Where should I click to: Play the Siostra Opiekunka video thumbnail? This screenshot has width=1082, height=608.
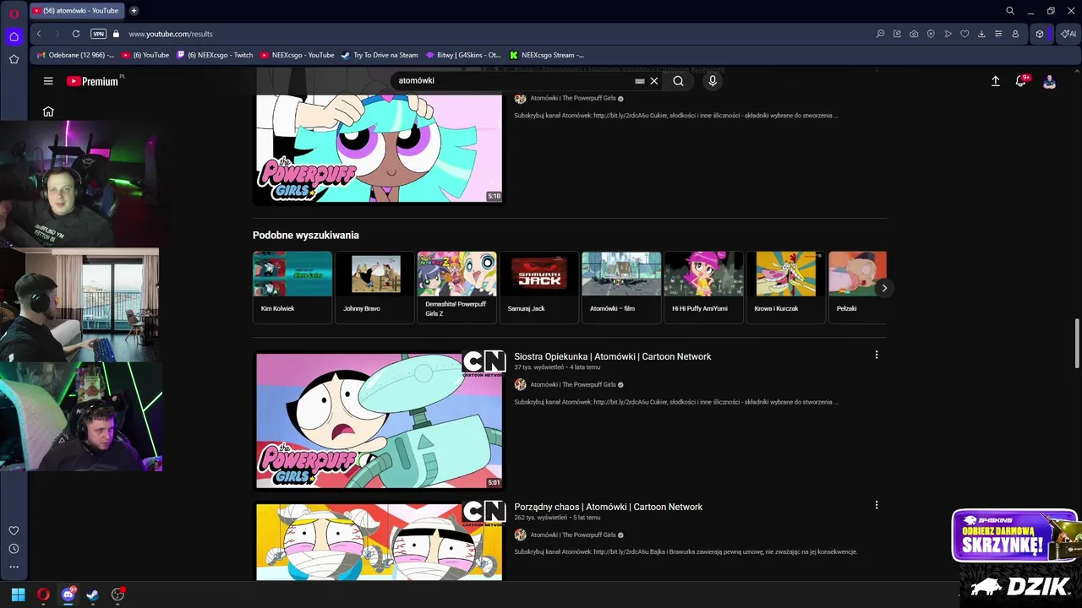379,421
